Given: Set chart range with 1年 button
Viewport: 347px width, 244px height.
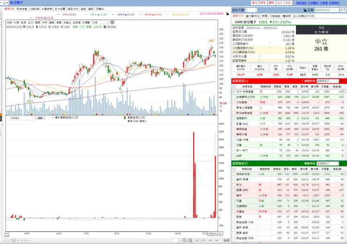Looking at the screenshot, I should click(210, 240).
